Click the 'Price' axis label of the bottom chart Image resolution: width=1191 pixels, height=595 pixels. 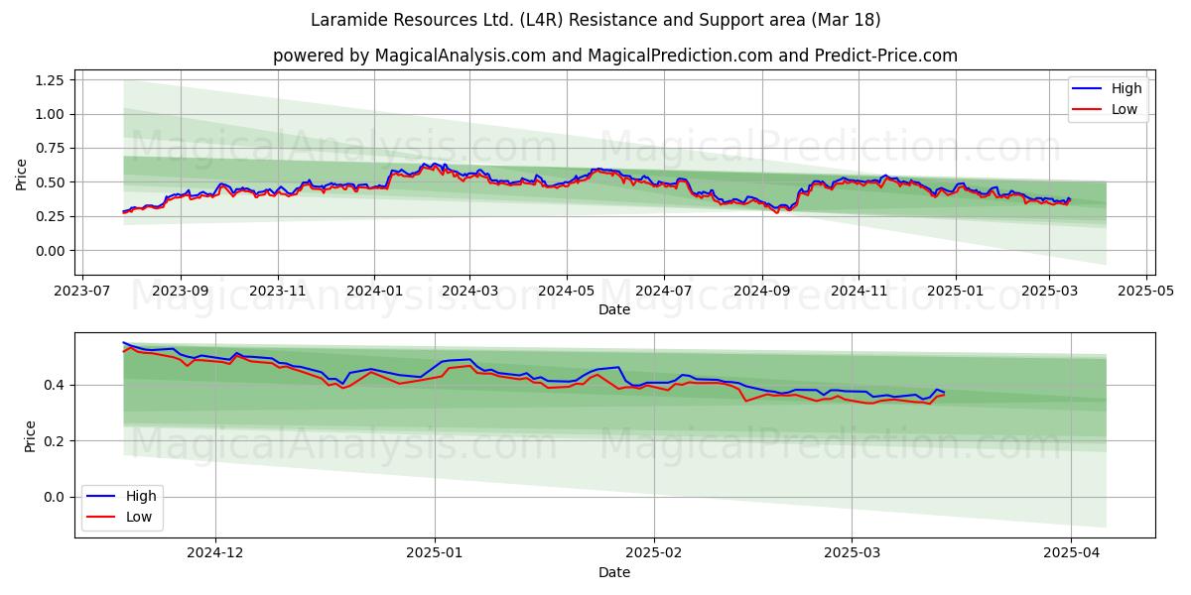[x=31, y=435]
